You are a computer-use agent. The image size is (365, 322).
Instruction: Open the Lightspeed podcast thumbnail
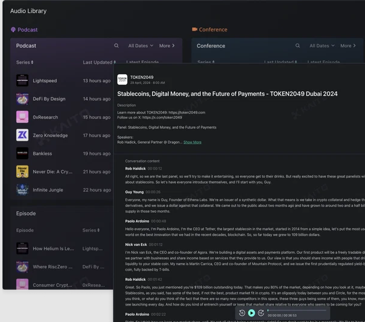click(22, 80)
